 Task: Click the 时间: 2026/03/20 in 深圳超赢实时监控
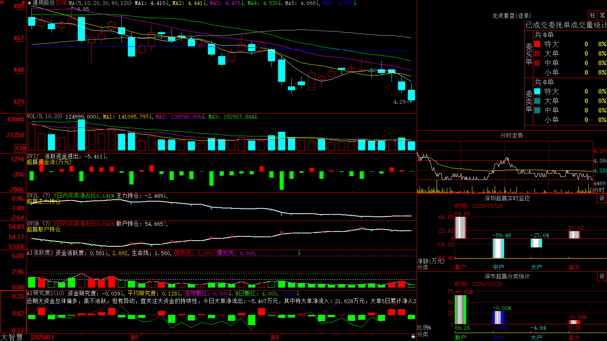[479, 206]
